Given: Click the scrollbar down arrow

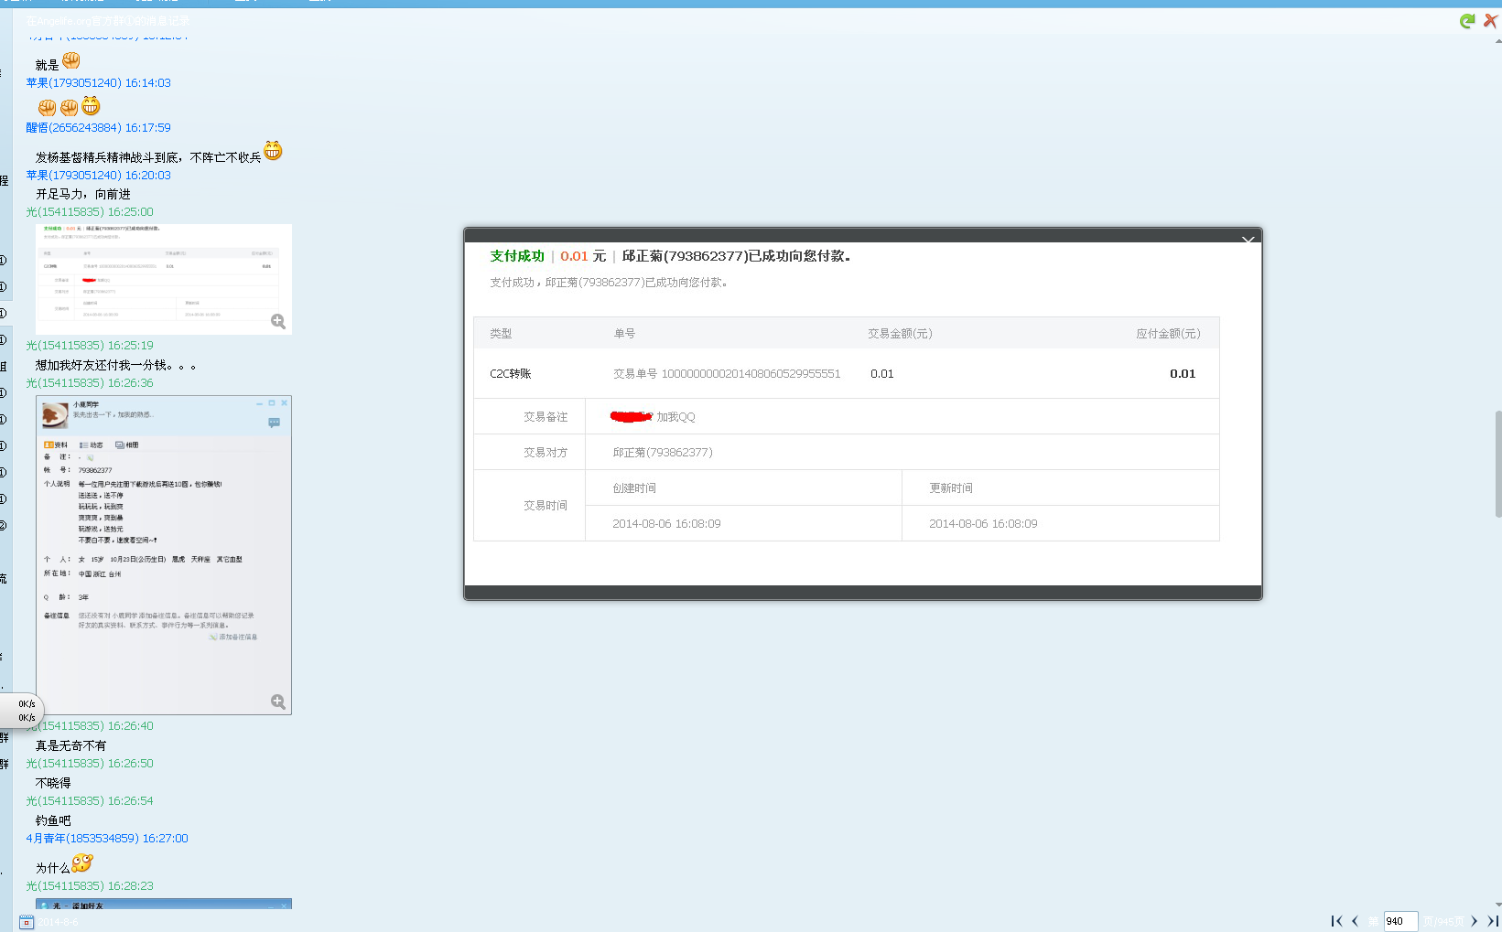Looking at the screenshot, I should [1497, 904].
